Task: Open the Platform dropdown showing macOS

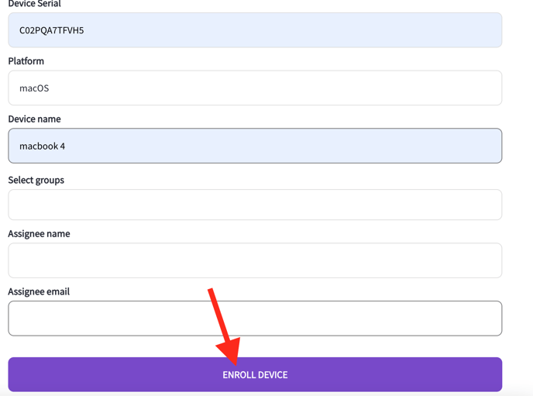Action: point(255,88)
